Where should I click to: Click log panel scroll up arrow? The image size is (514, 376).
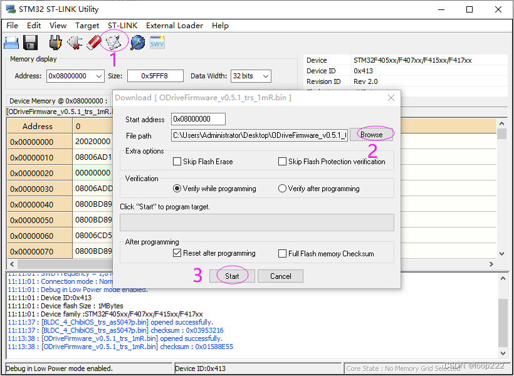click(x=503, y=278)
